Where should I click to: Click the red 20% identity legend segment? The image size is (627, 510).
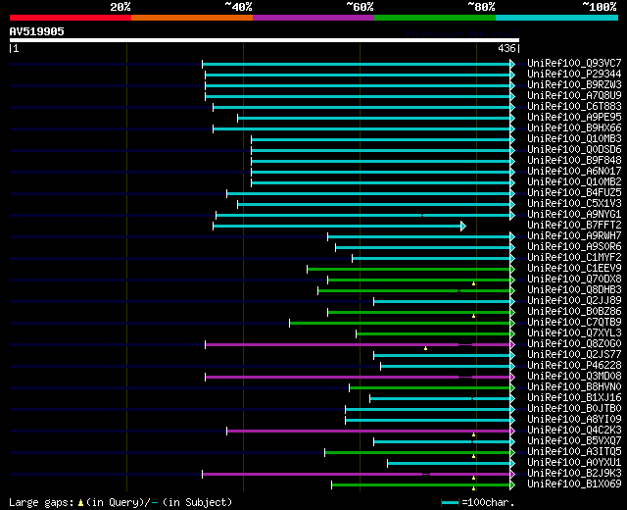point(71,18)
